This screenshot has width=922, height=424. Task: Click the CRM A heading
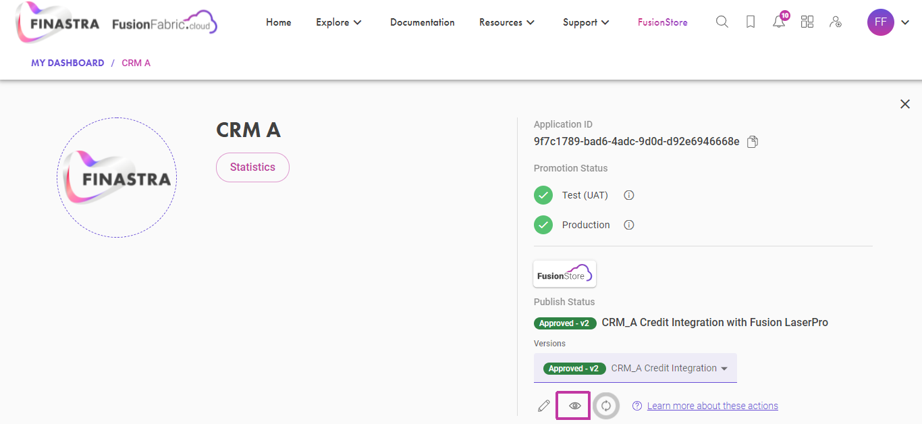[x=248, y=130]
